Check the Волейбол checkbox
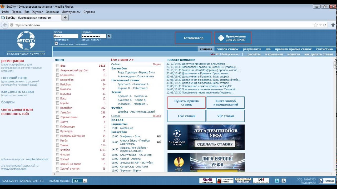 (57, 108)
